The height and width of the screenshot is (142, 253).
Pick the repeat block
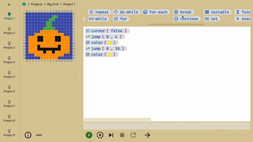(99, 12)
